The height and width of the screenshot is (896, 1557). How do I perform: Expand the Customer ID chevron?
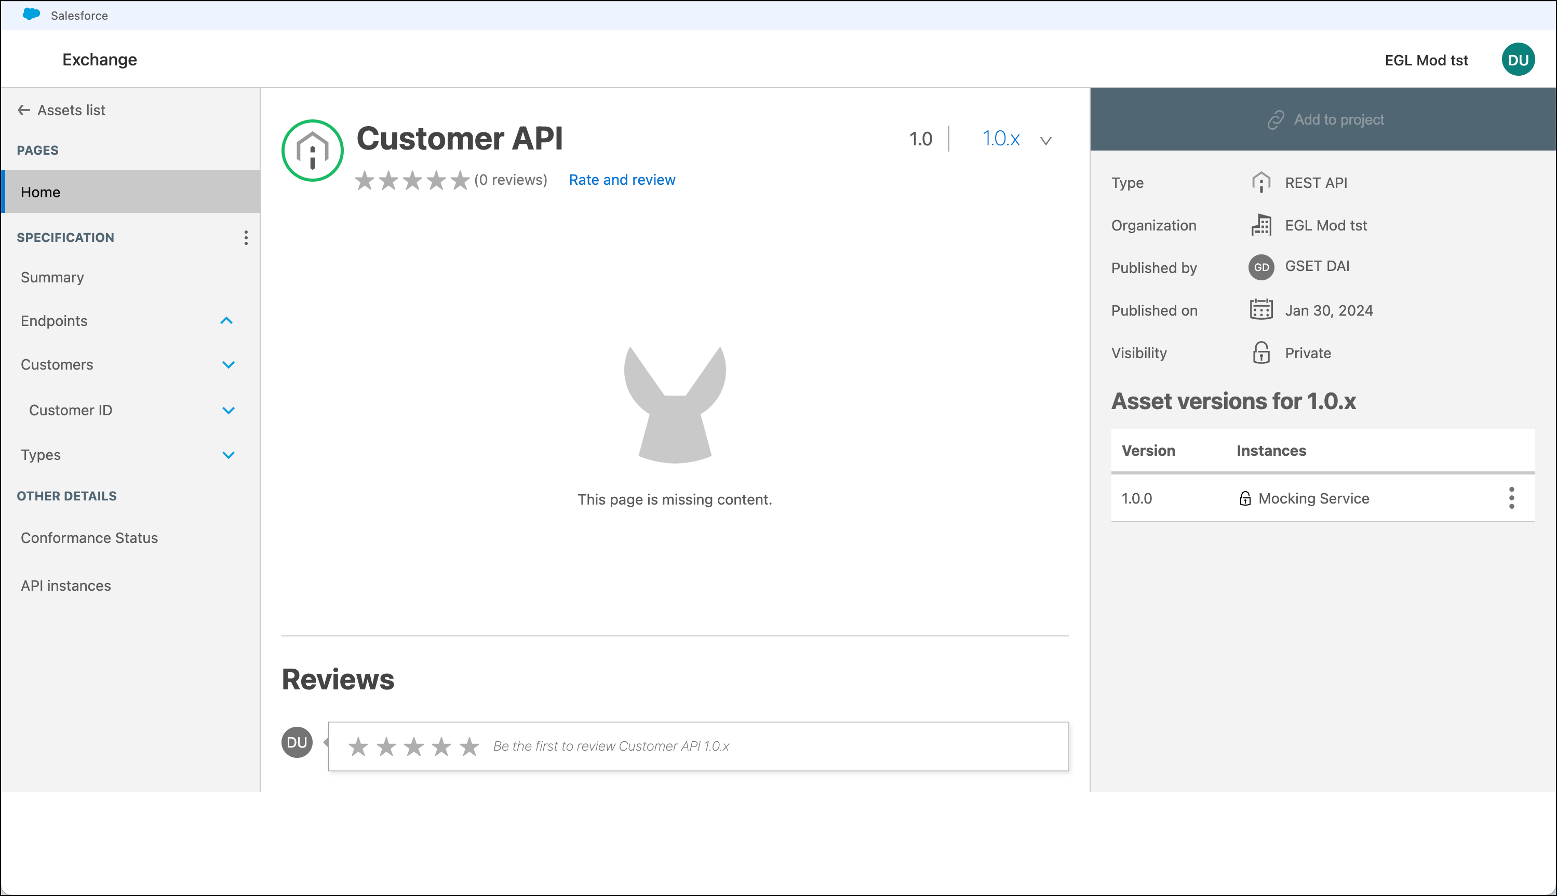[x=229, y=411]
